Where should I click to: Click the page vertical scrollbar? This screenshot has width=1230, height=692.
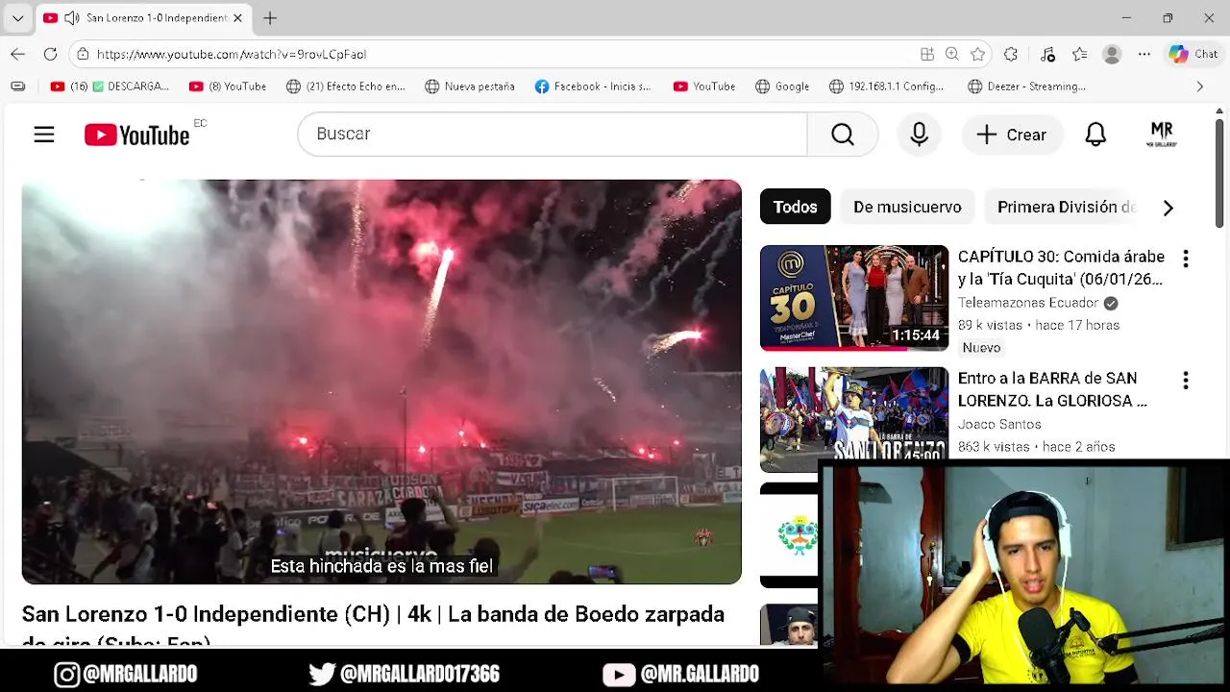pos(1219,173)
